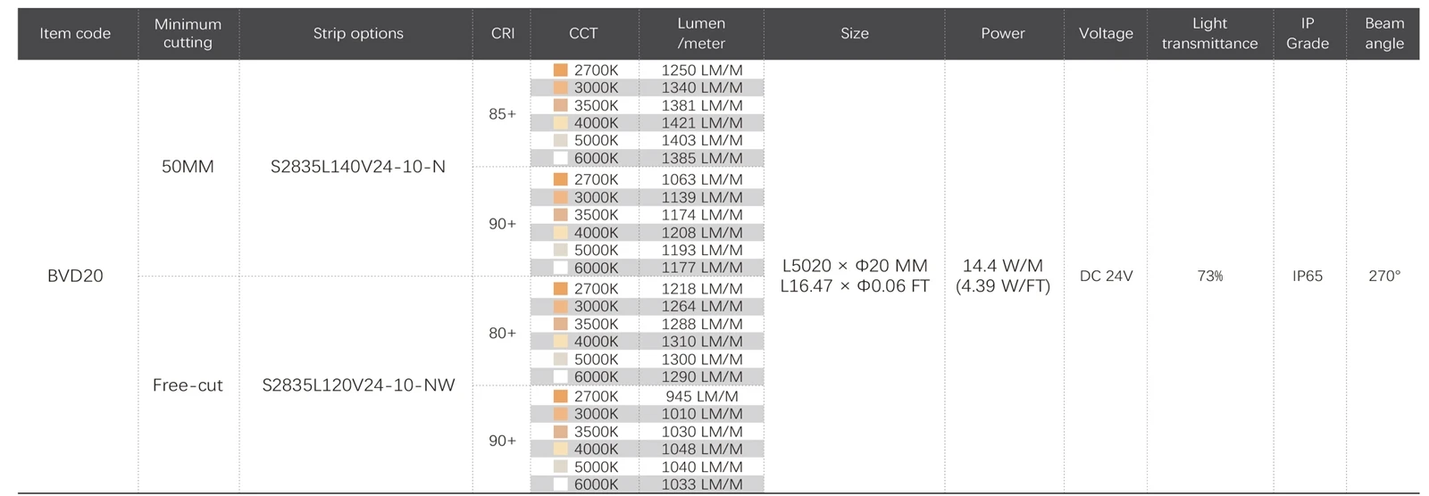This screenshot has width=1429, height=496.
Task: Click the IP65 grade cell
Action: [1308, 276]
